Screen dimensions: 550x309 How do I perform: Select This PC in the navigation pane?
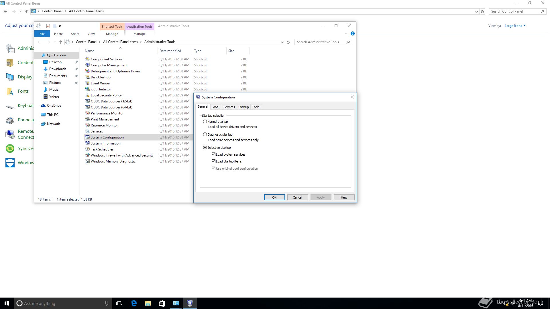coord(52,115)
